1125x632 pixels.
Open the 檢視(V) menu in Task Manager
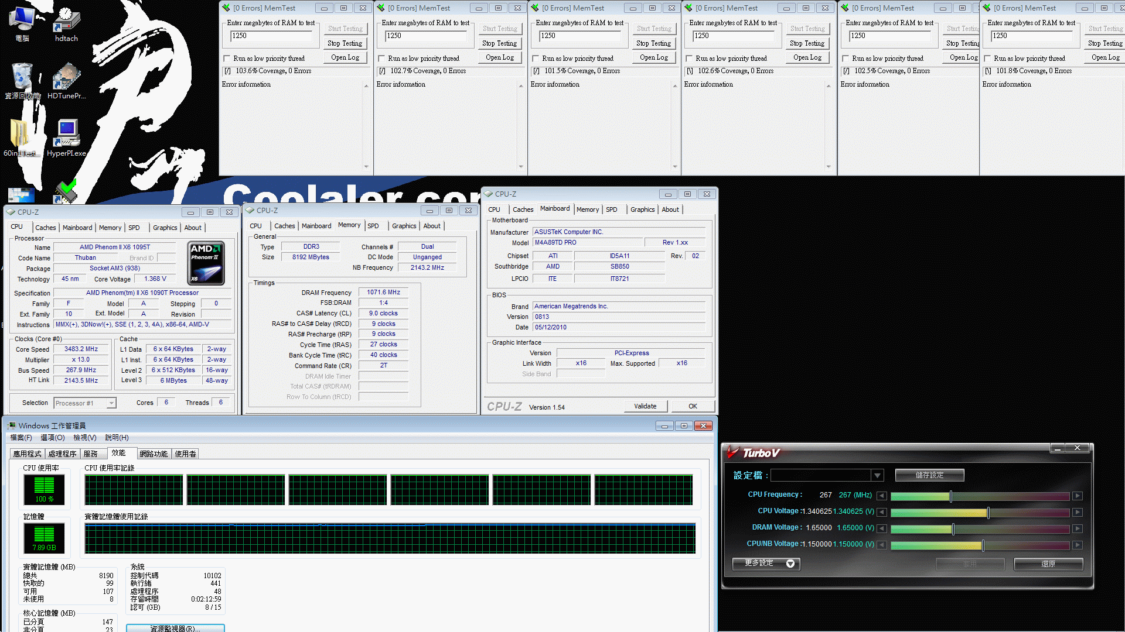[x=85, y=438]
